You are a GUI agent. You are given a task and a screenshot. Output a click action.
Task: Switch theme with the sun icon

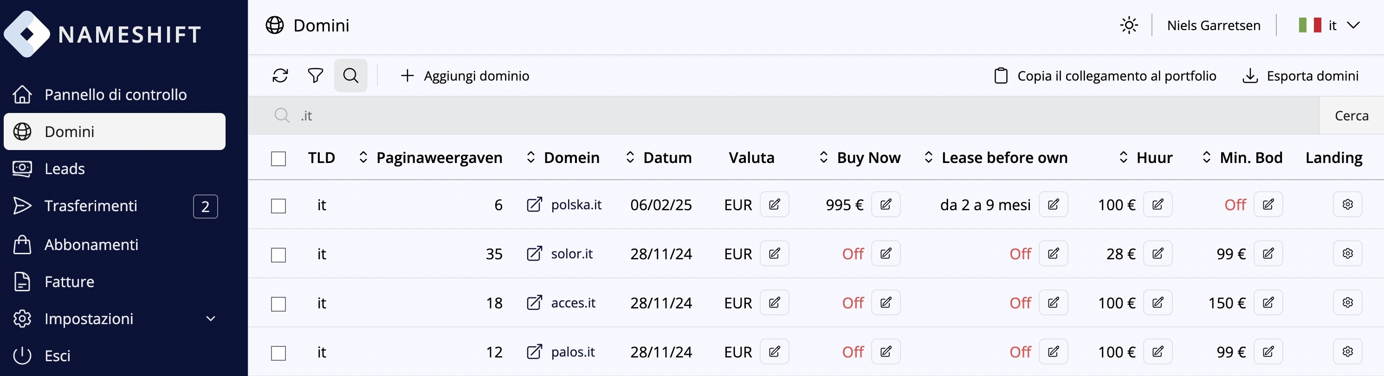(1129, 25)
